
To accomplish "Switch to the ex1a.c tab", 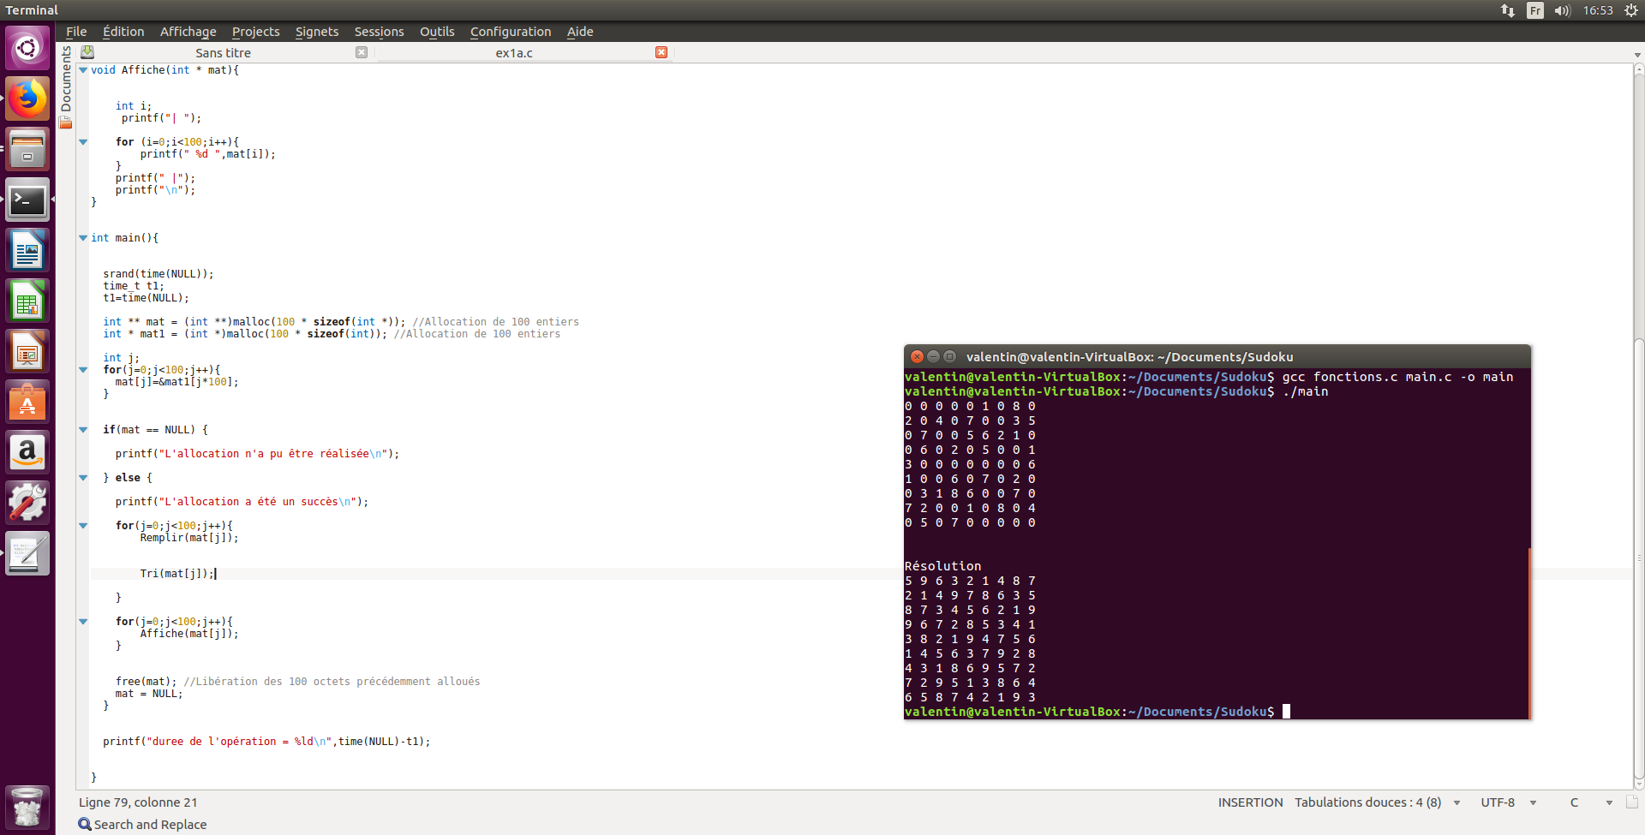I will coord(514,53).
